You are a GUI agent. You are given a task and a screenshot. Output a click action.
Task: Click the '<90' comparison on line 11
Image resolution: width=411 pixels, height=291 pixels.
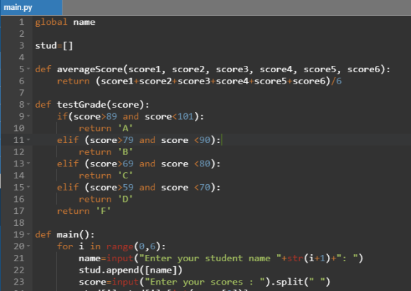[x=202, y=140]
